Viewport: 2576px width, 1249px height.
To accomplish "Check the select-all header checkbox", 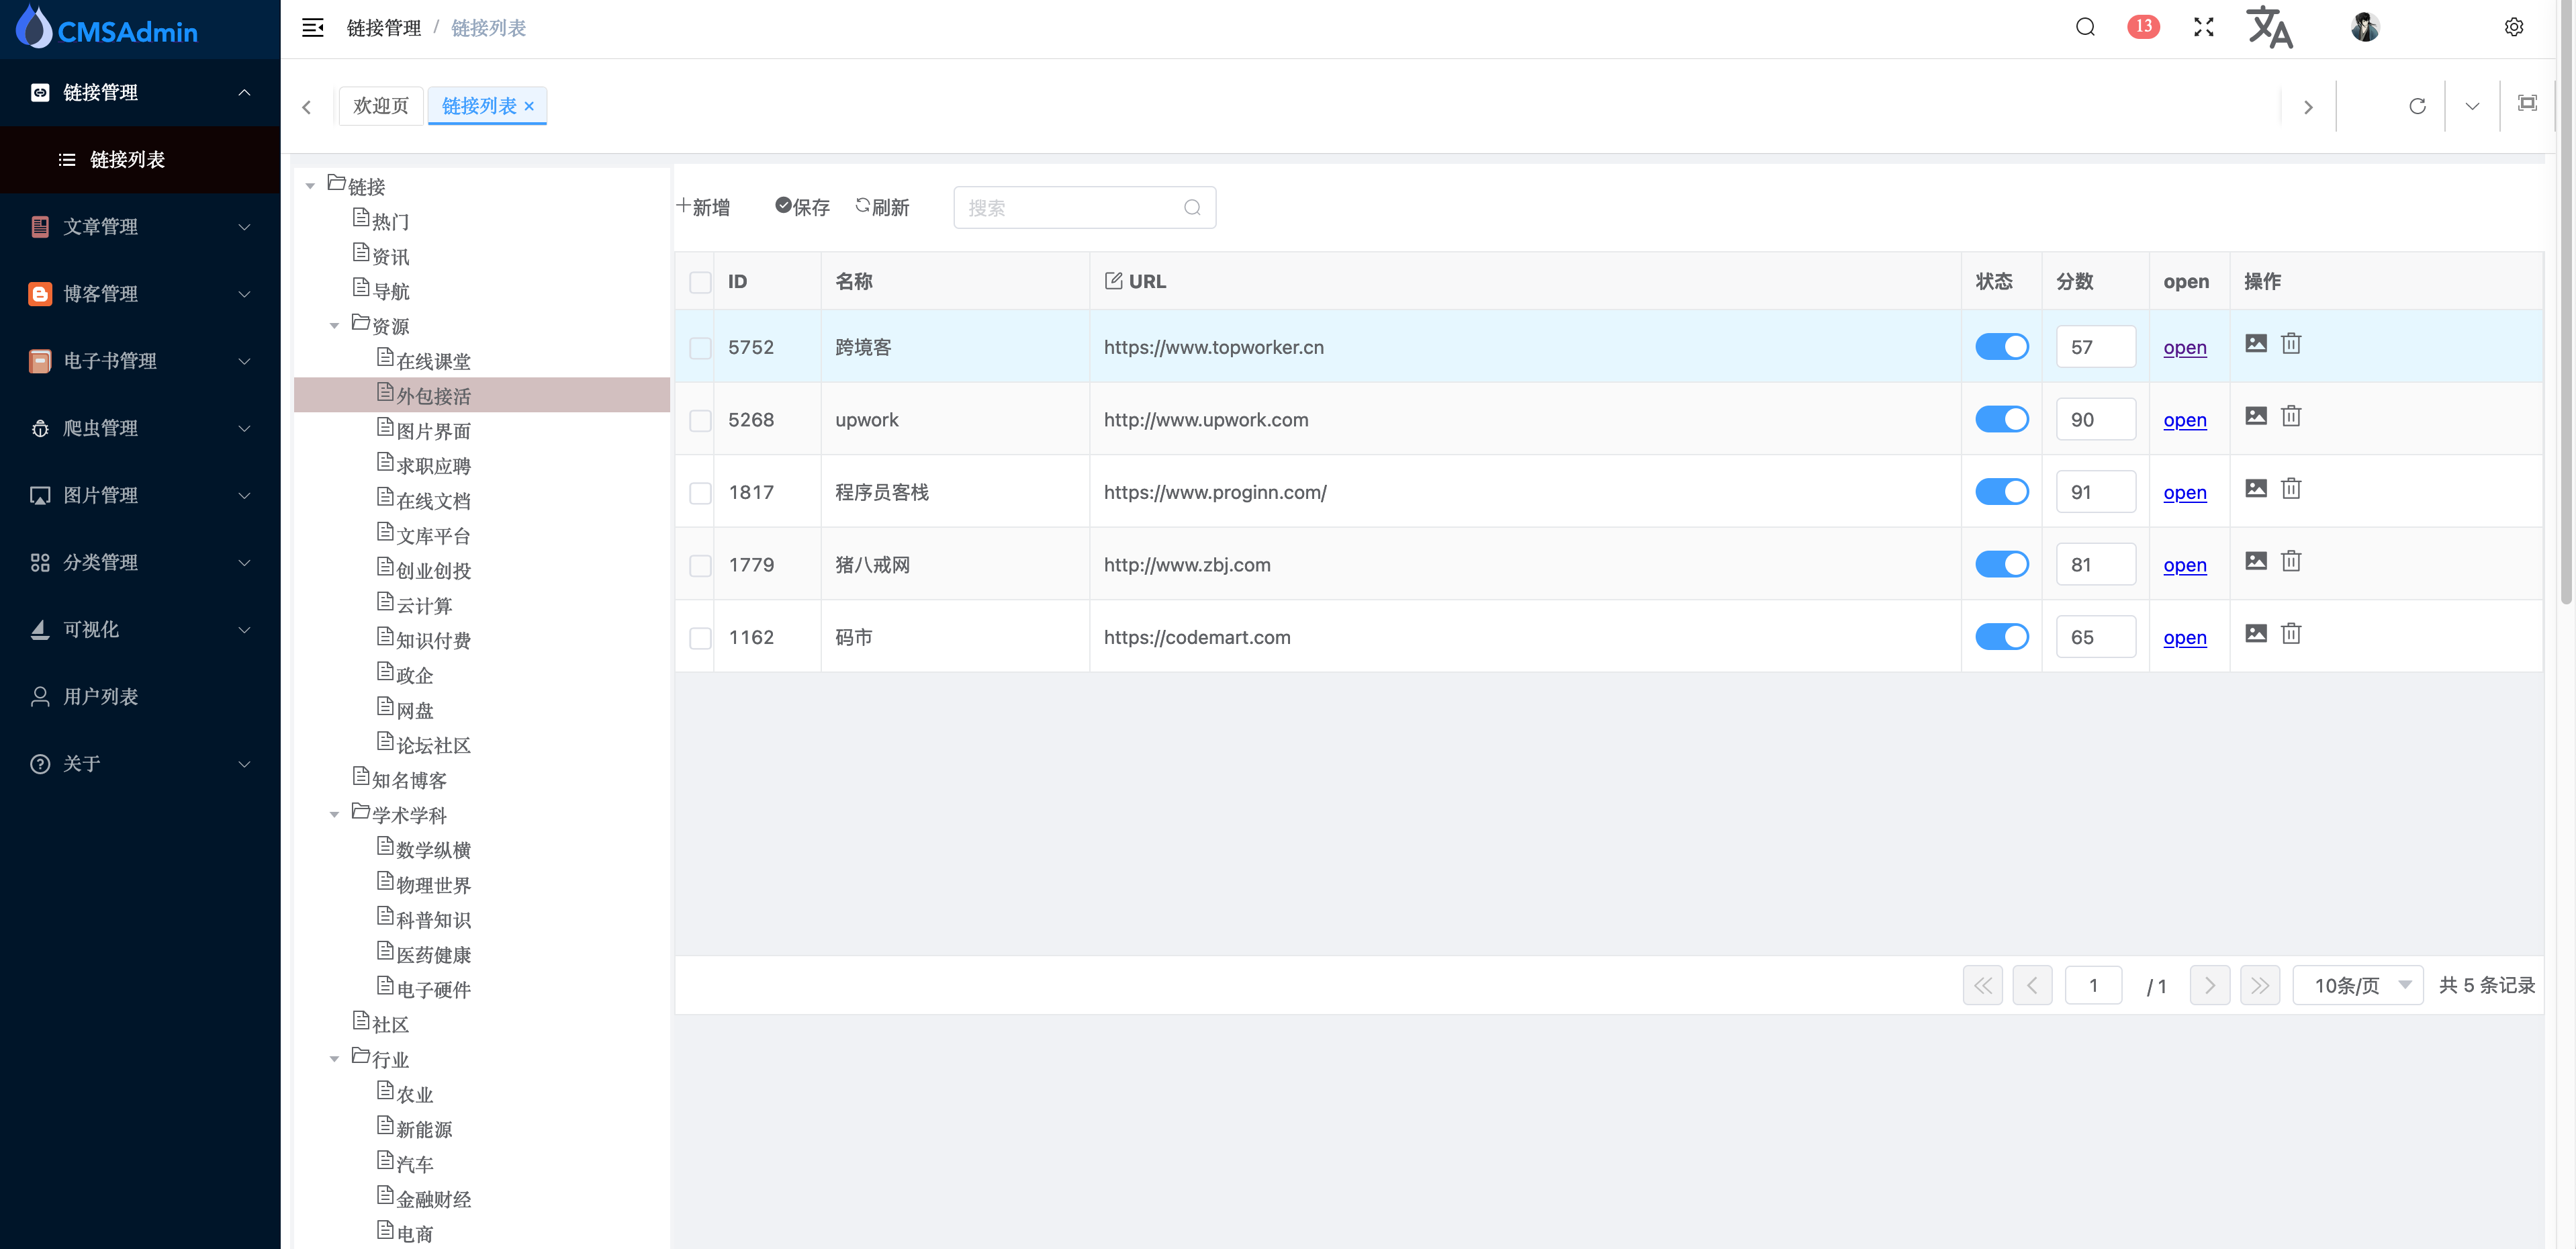I will [x=700, y=283].
